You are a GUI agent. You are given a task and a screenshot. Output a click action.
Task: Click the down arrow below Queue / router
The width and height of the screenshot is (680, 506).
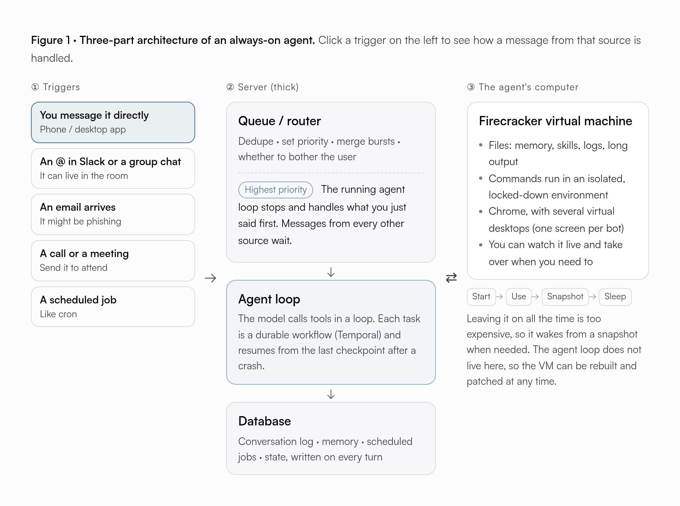pos(331,272)
